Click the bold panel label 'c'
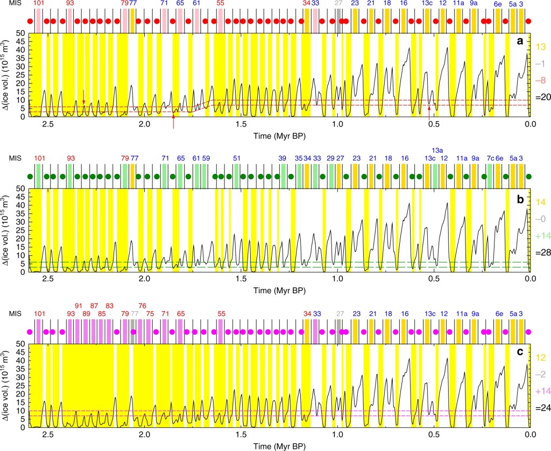Viewport: 551px width, 451px height. (520, 353)
